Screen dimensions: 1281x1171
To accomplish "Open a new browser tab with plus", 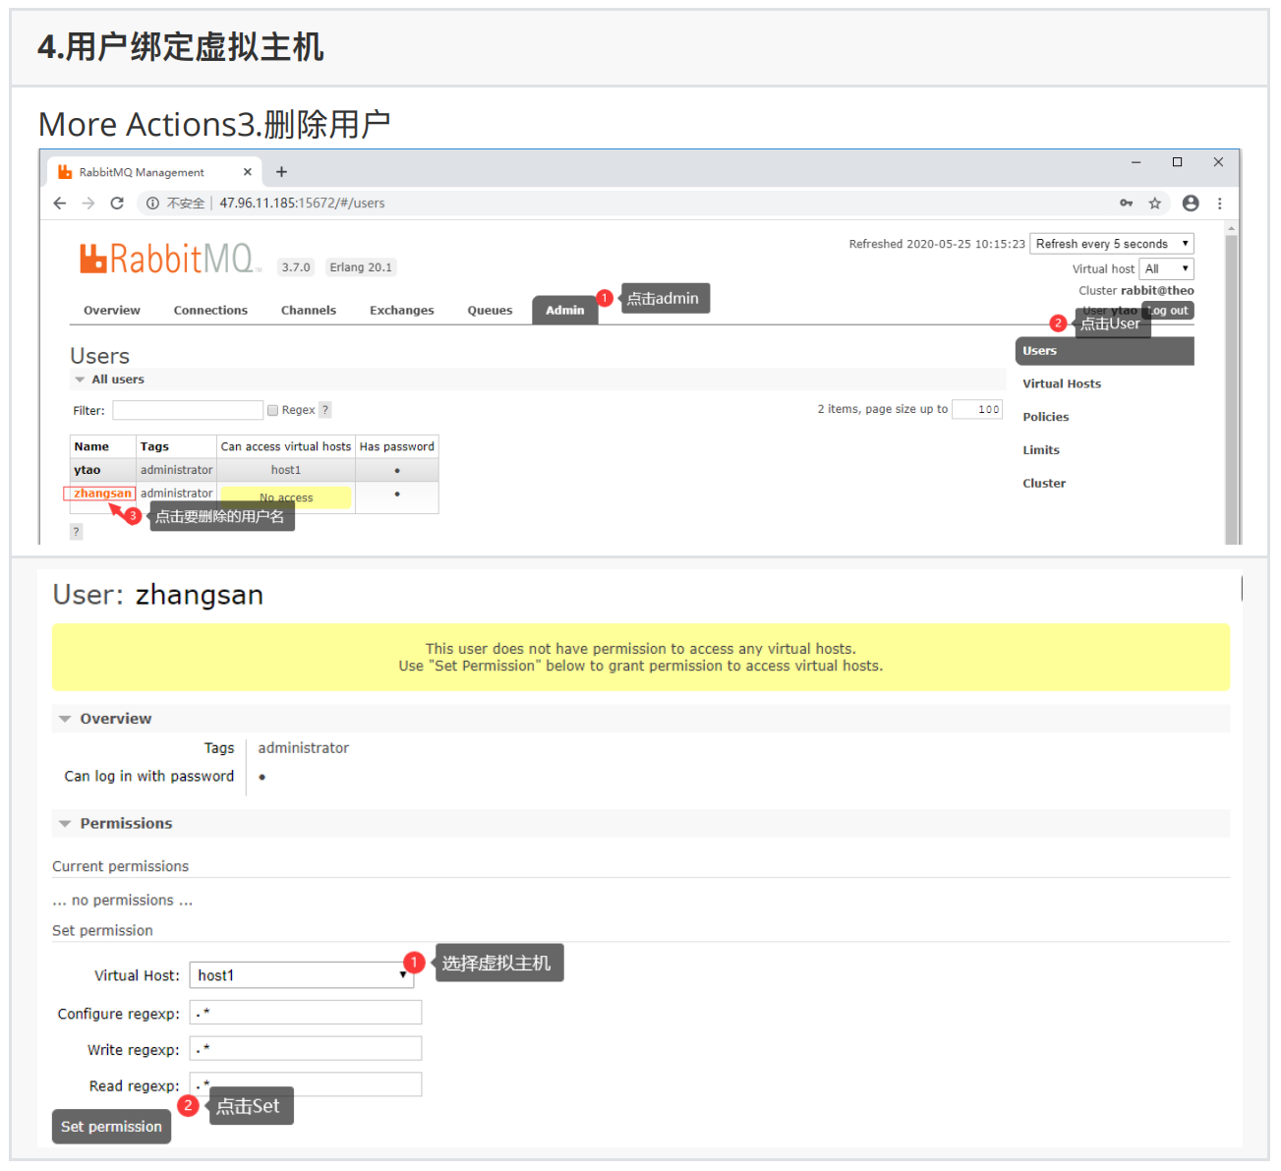I will (x=281, y=172).
